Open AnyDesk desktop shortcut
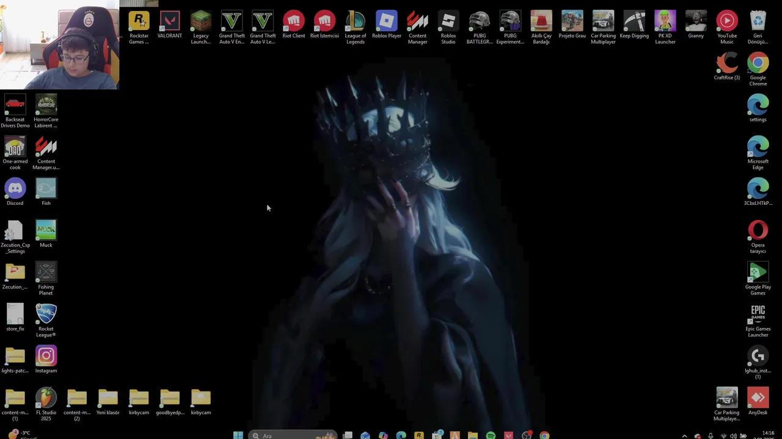Screen dimensions: 782x439 [x=758, y=401]
